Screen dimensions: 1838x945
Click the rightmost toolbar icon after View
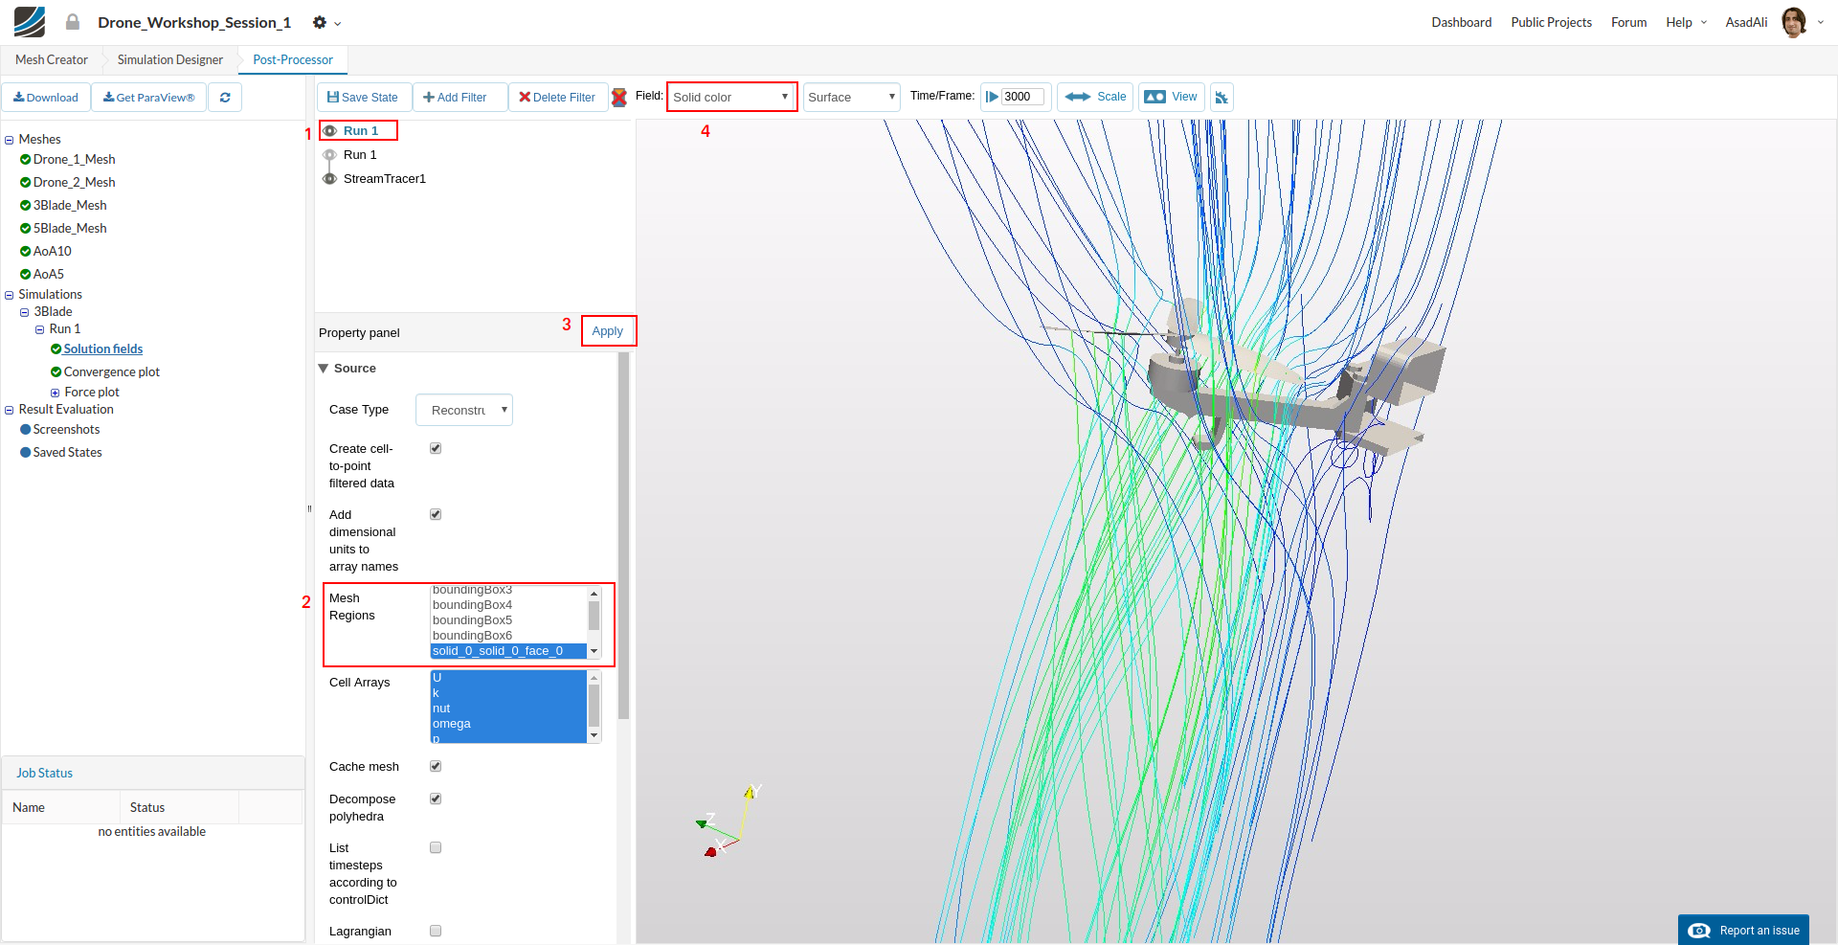1222,98
